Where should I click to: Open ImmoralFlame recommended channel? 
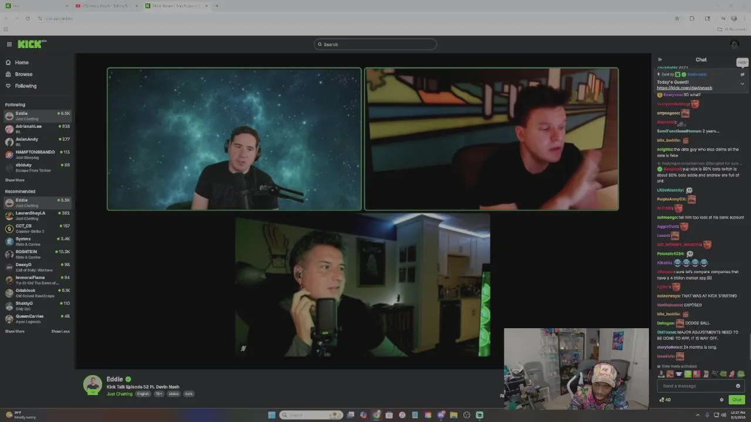pyautogui.click(x=38, y=280)
